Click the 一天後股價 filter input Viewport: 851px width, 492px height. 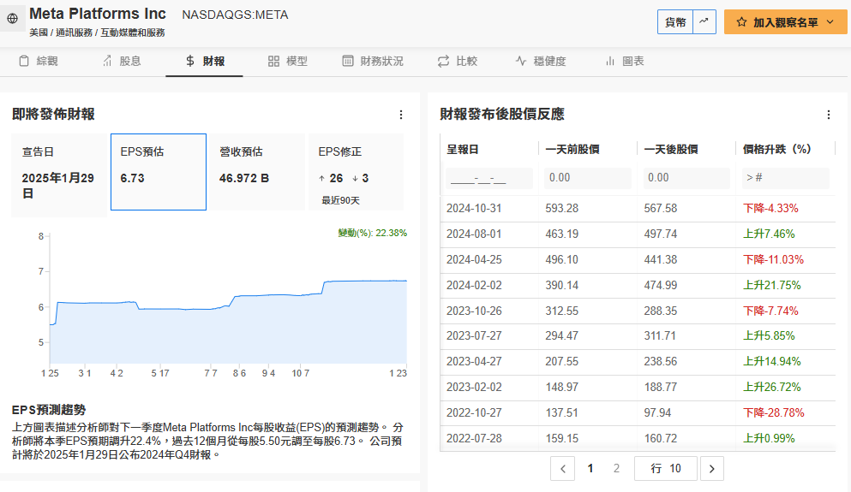tap(686, 178)
